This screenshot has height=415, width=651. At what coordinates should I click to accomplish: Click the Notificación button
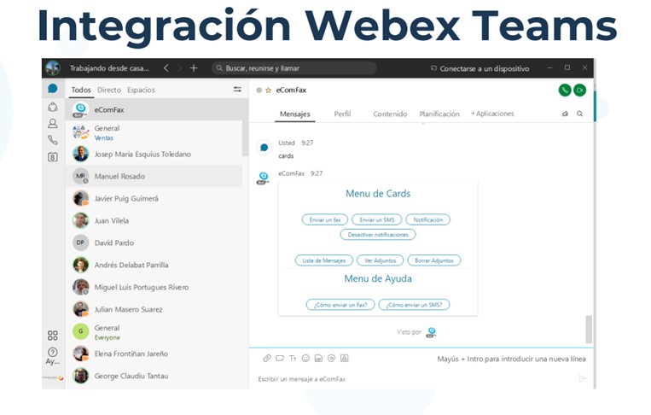(x=428, y=219)
